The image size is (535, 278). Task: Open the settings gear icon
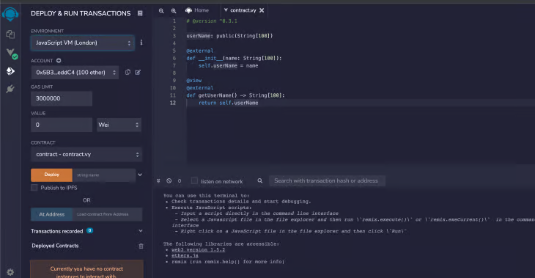(x=10, y=272)
